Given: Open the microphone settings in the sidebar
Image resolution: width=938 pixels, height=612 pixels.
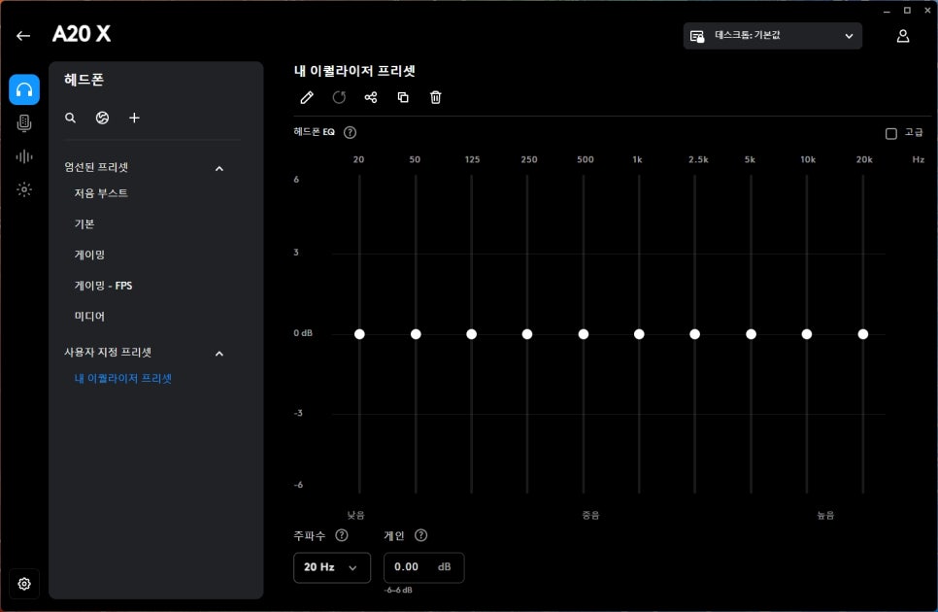Looking at the screenshot, I should click(x=24, y=122).
